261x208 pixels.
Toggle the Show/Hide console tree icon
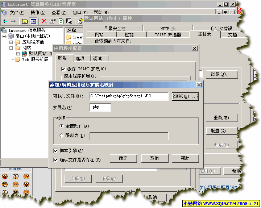click(33, 21)
